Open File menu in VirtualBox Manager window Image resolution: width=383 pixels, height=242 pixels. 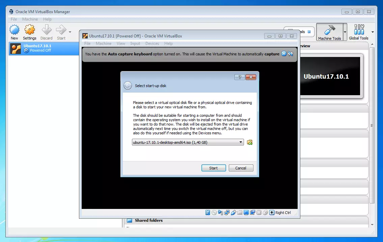tap(14, 19)
